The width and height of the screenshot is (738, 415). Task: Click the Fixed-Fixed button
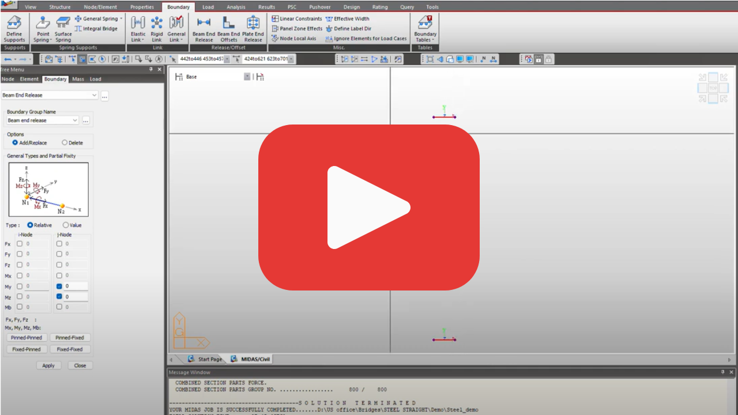coord(70,349)
